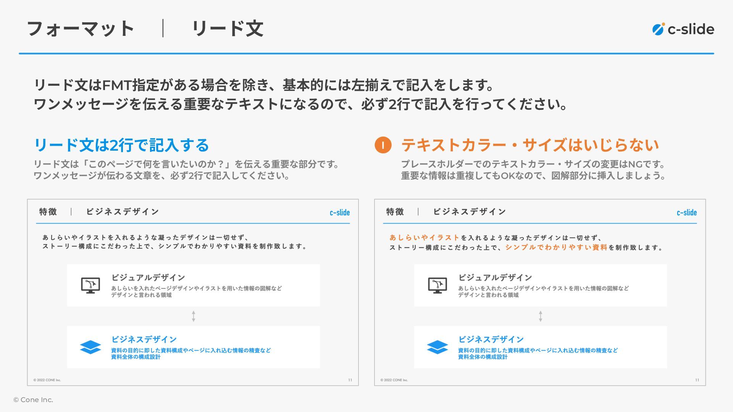733x412 pixels.
Task: Click the リード文 title text
Action: pyautogui.click(x=228, y=29)
